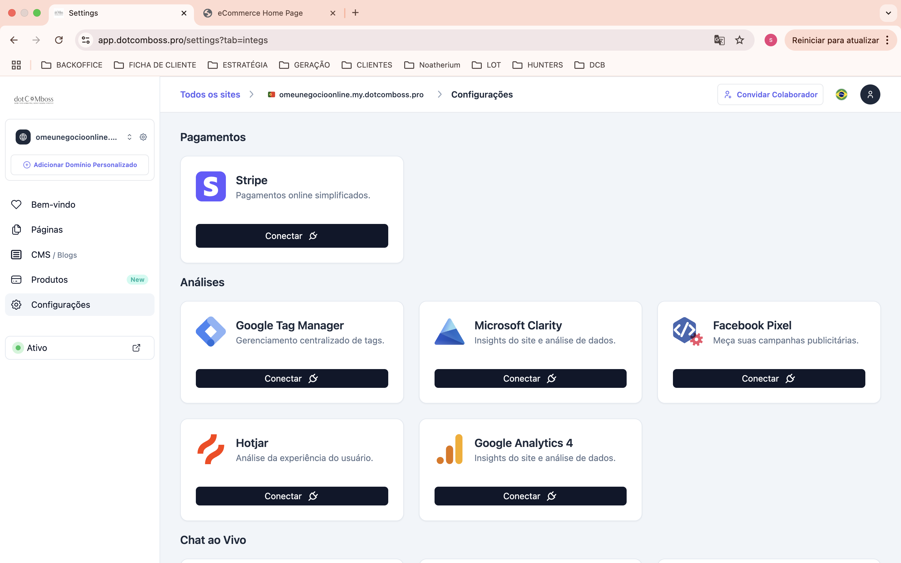This screenshot has width=901, height=563.
Task: Connect Facebook Pixel
Action: click(769, 378)
